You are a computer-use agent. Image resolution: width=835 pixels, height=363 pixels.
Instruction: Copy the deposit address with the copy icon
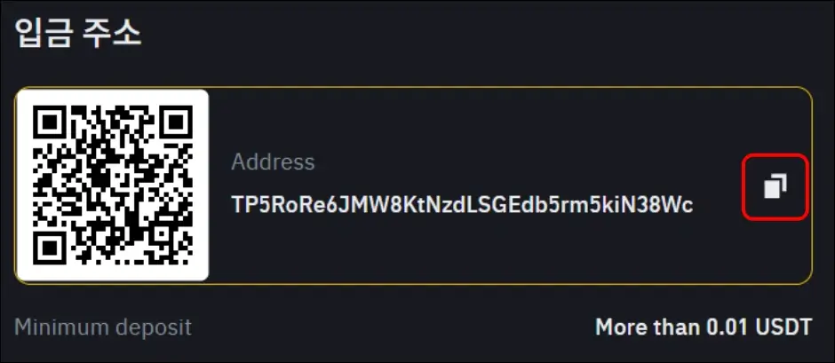(x=775, y=186)
